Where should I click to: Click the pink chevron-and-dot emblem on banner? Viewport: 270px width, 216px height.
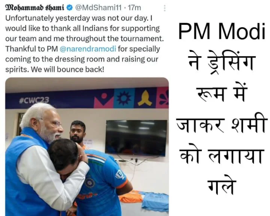click(x=104, y=99)
